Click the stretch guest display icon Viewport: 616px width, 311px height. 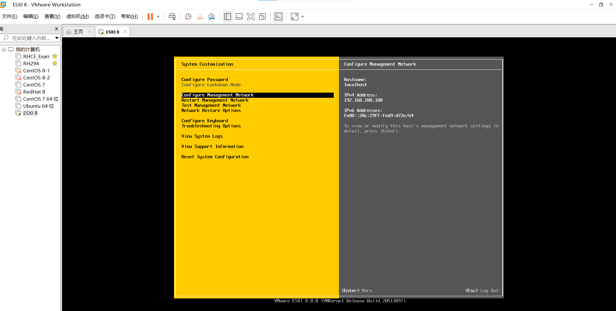coord(294,17)
